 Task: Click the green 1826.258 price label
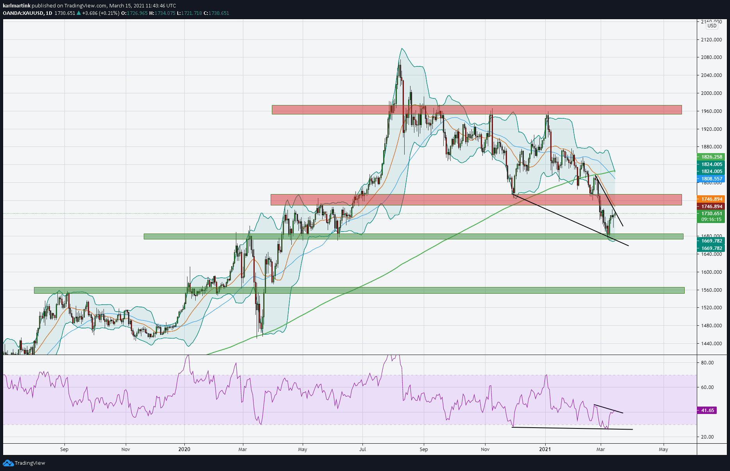point(711,157)
